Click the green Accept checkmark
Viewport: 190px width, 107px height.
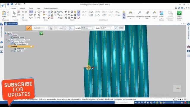coord(41,33)
